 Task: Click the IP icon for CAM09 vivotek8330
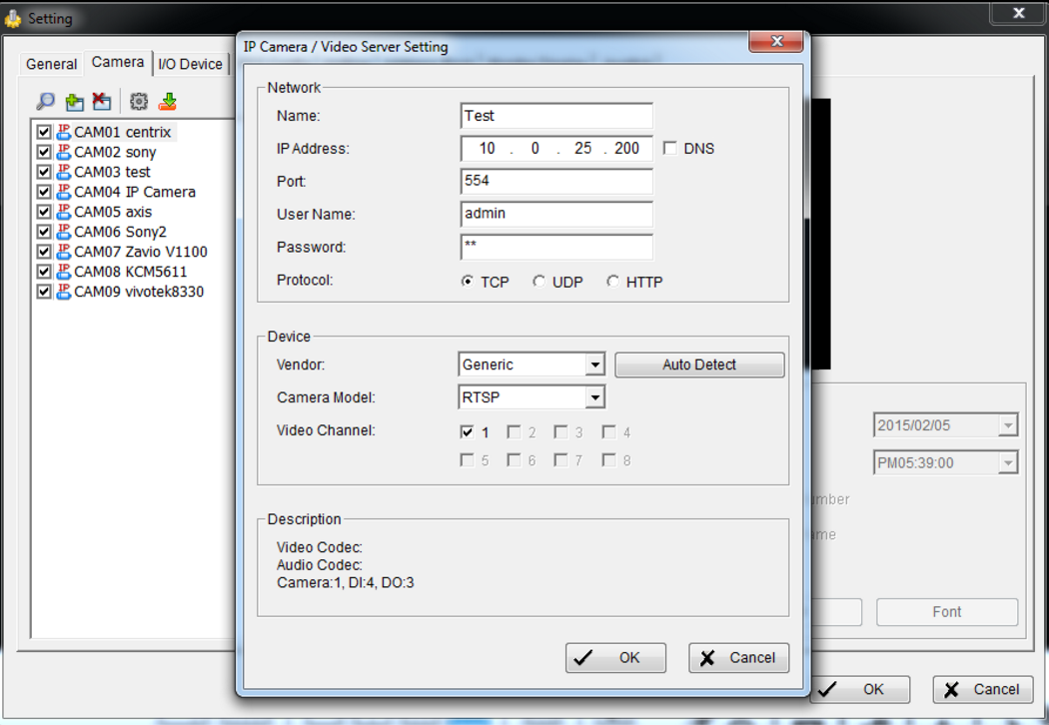coord(64,292)
